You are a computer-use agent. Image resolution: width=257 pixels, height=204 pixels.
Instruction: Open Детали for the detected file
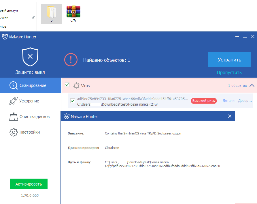[x=228, y=101]
